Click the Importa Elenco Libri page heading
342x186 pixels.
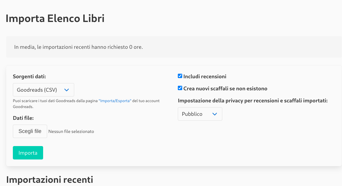pos(55,18)
